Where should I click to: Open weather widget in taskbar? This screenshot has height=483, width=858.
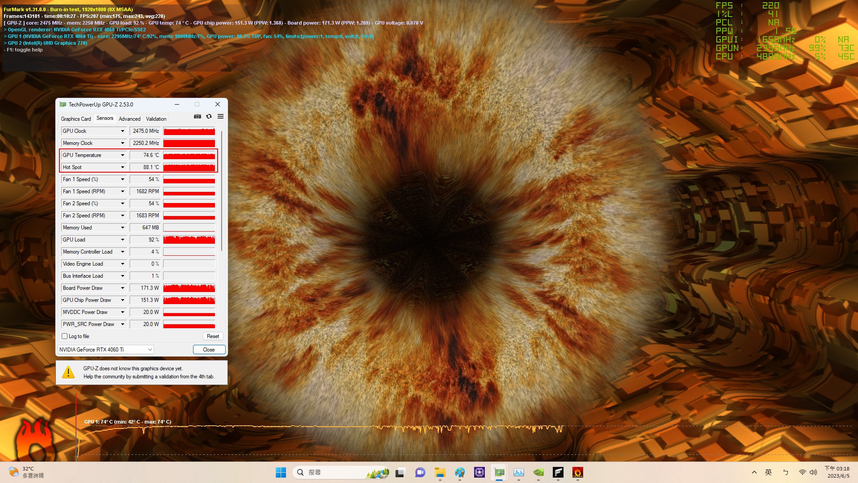tap(26, 472)
